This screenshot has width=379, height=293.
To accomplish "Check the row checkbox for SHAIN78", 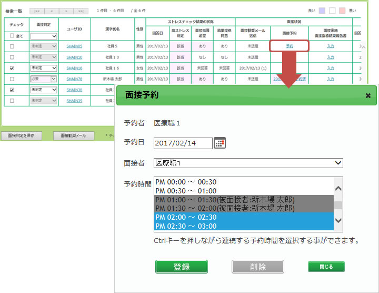I will [12, 79].
